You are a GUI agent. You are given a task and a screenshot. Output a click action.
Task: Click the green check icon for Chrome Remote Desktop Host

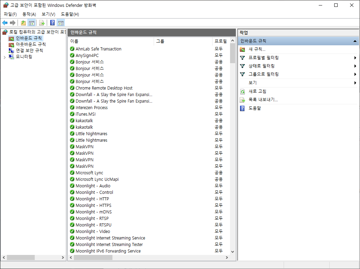(72, 88)
